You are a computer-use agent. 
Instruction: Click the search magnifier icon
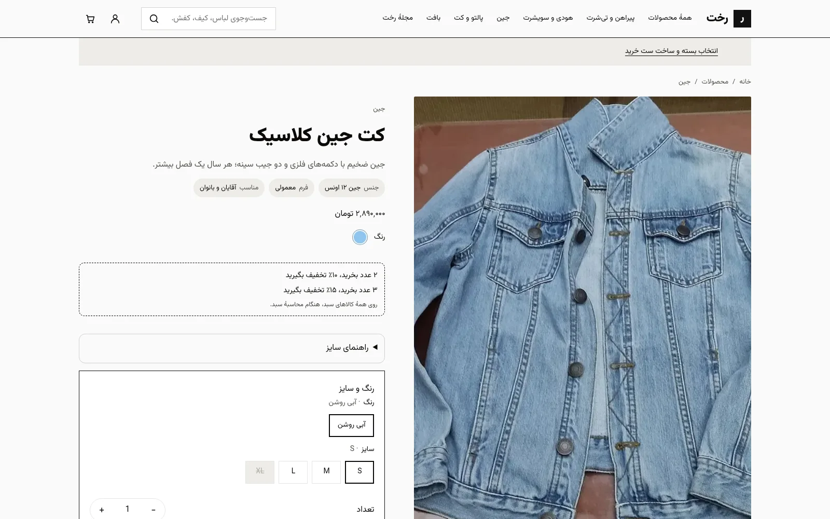click(154, 19)
